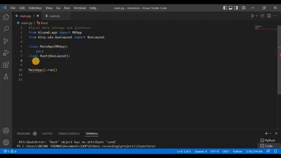Open run options dropdown next to play
Screen dimensions: 281x158
pos(256,16)
